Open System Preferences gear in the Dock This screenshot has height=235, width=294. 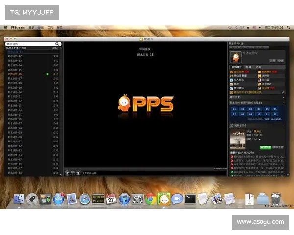(137, 199)
